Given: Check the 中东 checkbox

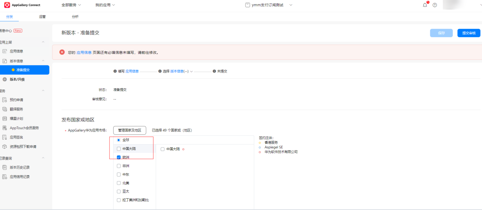Looking at the screenshot, I should (119, 174).
